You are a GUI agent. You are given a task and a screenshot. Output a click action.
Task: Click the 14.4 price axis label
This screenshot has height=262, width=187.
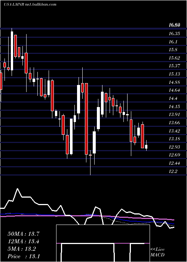click(173, 98)
